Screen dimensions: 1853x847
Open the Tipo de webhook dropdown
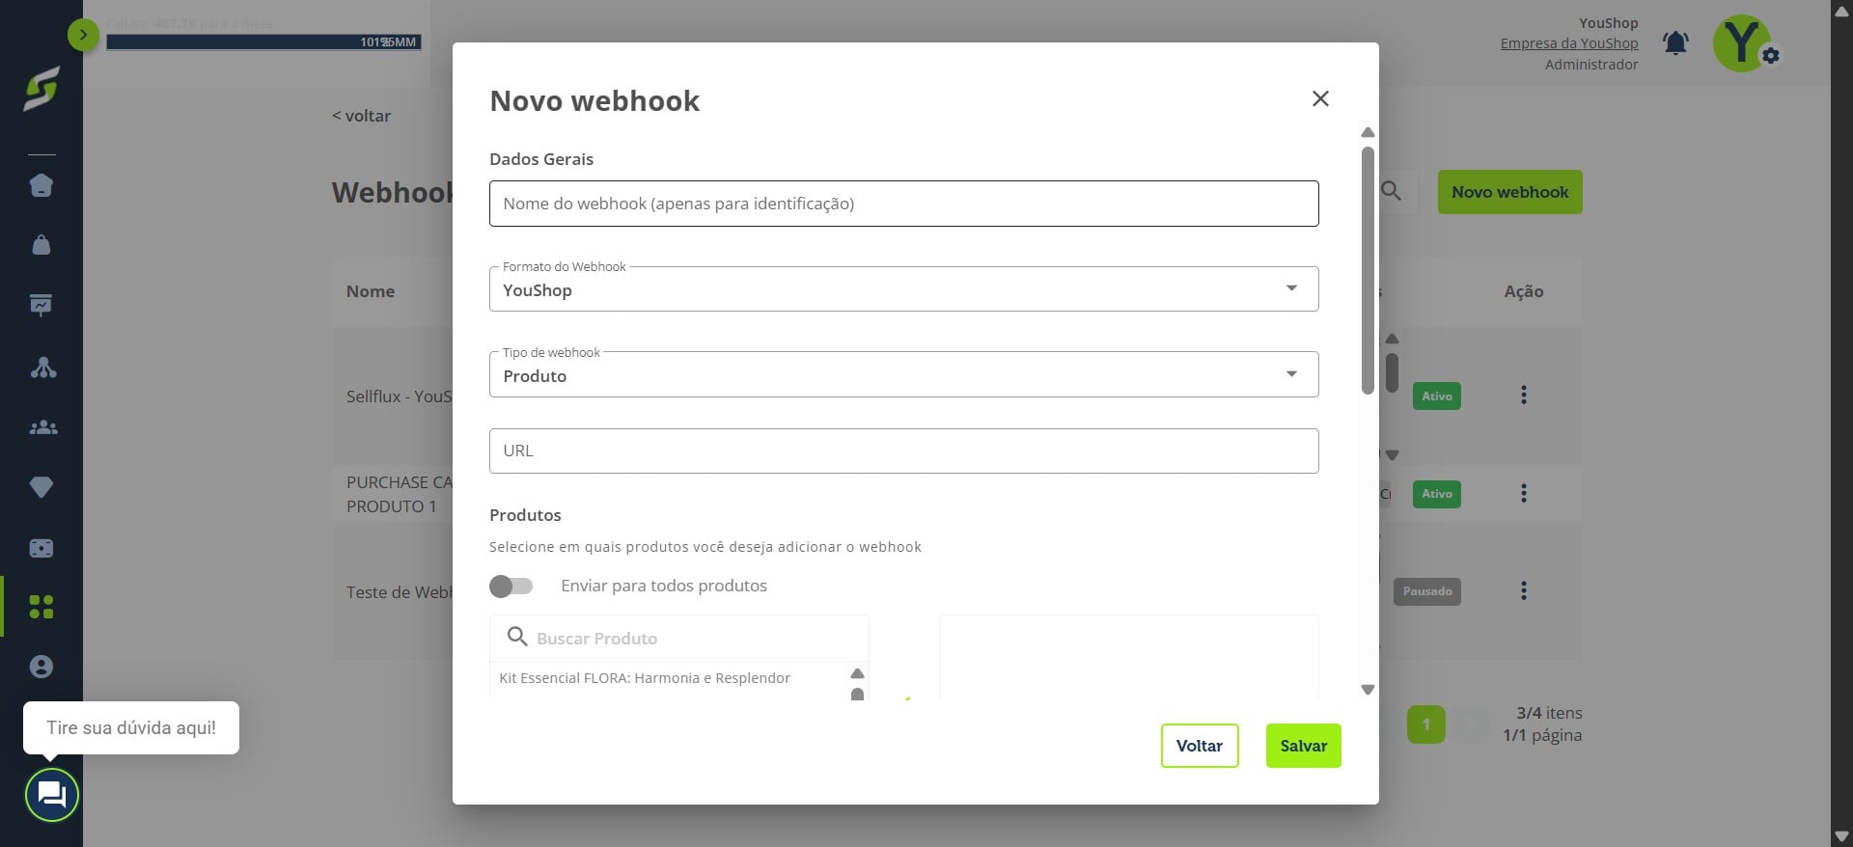point(903,374)
